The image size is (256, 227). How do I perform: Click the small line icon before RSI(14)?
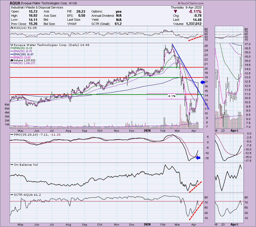(x=12, y=28)
